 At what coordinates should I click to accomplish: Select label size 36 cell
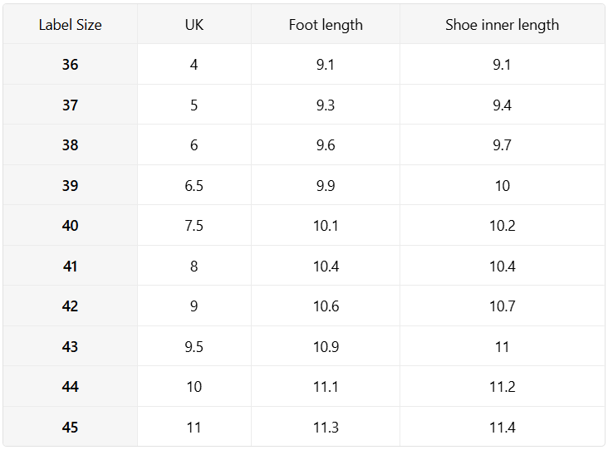(70, 65)
